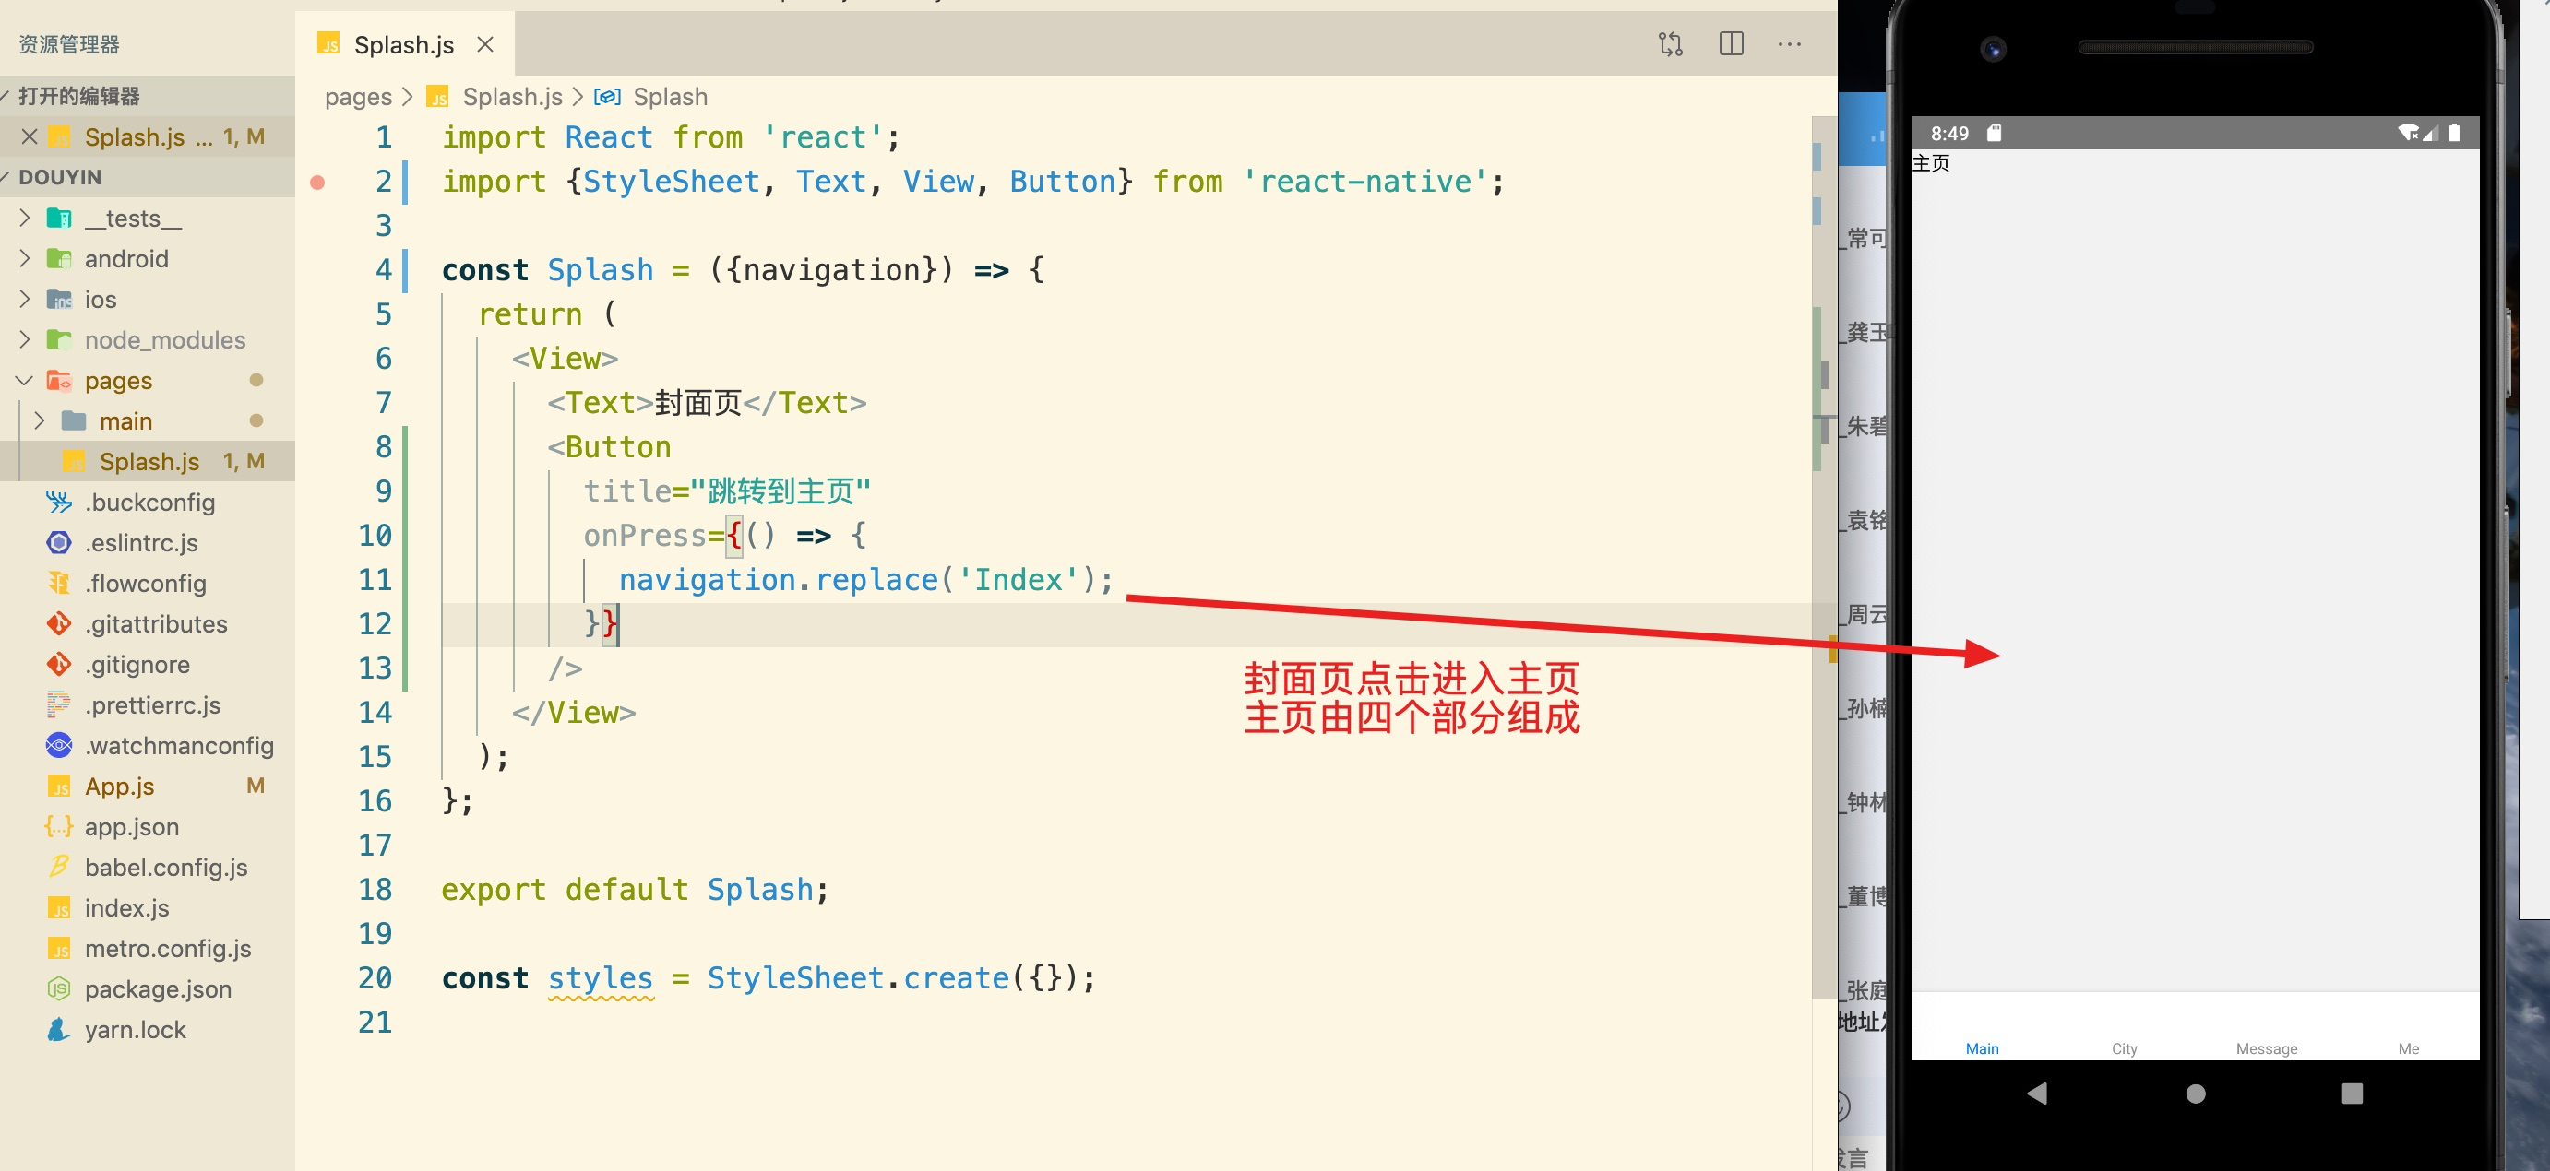2550x1171 pixels.
Task: Open the editor More Actions menu
Action: 1790,44
